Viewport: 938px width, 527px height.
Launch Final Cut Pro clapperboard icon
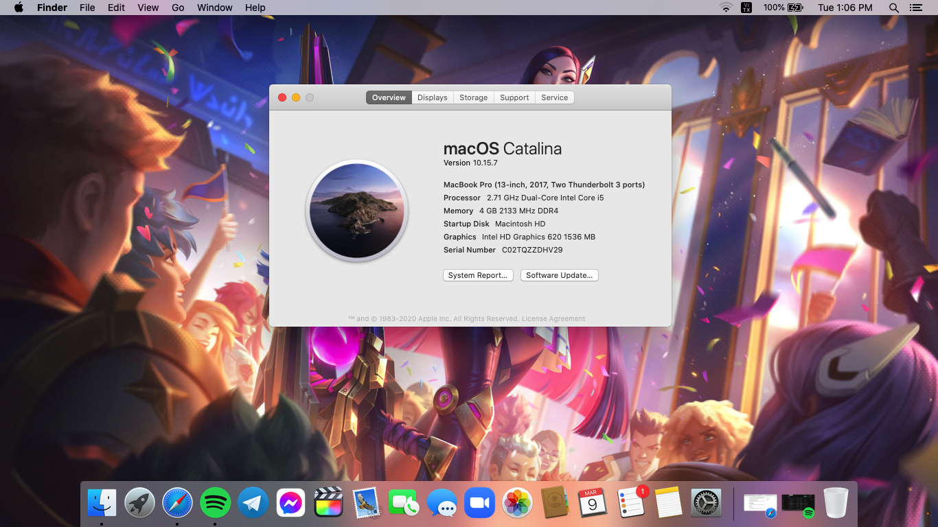point(328,503)
